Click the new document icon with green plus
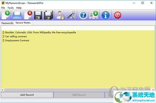 point(6,15)
